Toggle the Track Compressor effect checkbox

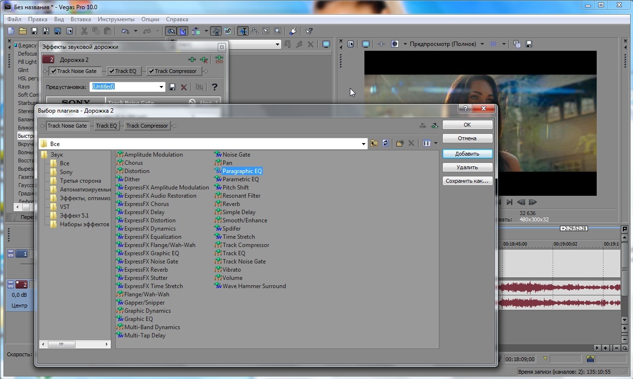pos(151,71)
